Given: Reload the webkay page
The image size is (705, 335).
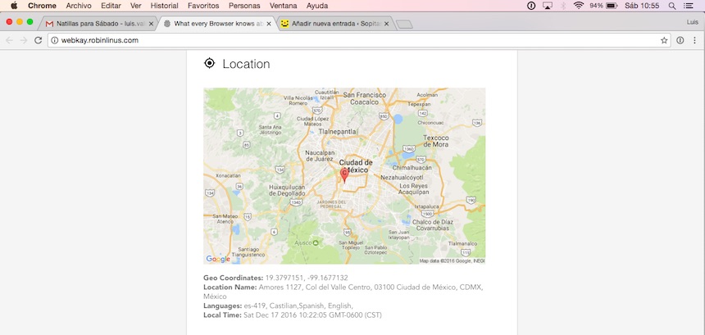Looking at the screenshot, I should coord(38,39).
